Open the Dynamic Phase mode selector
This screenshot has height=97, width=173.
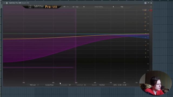pyautogui.click(x=49, y=85)
